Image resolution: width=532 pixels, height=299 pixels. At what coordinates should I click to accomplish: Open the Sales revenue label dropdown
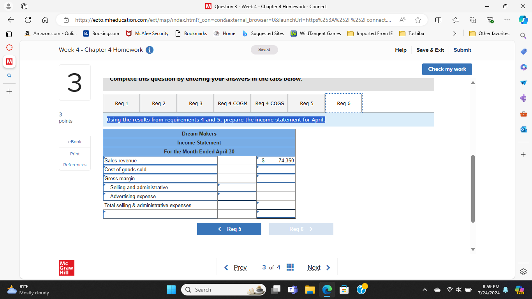[160, 160]
